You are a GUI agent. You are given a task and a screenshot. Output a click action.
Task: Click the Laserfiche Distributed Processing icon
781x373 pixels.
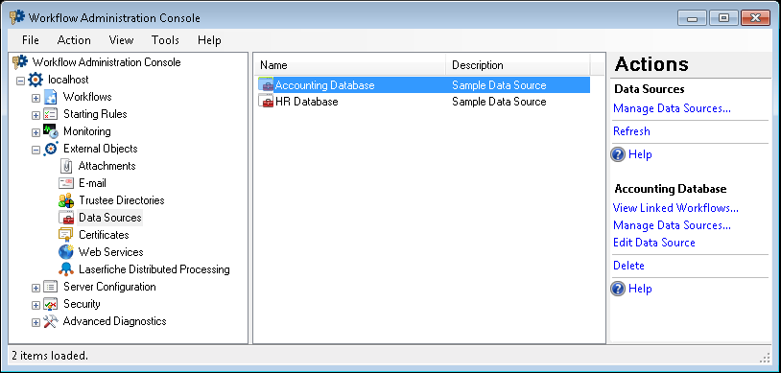pos(66,269)
